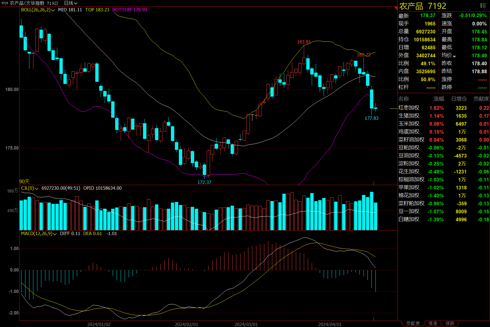490x327 pixels.
Task: Select the 玉米加权 row
Action: pos(444,124)
